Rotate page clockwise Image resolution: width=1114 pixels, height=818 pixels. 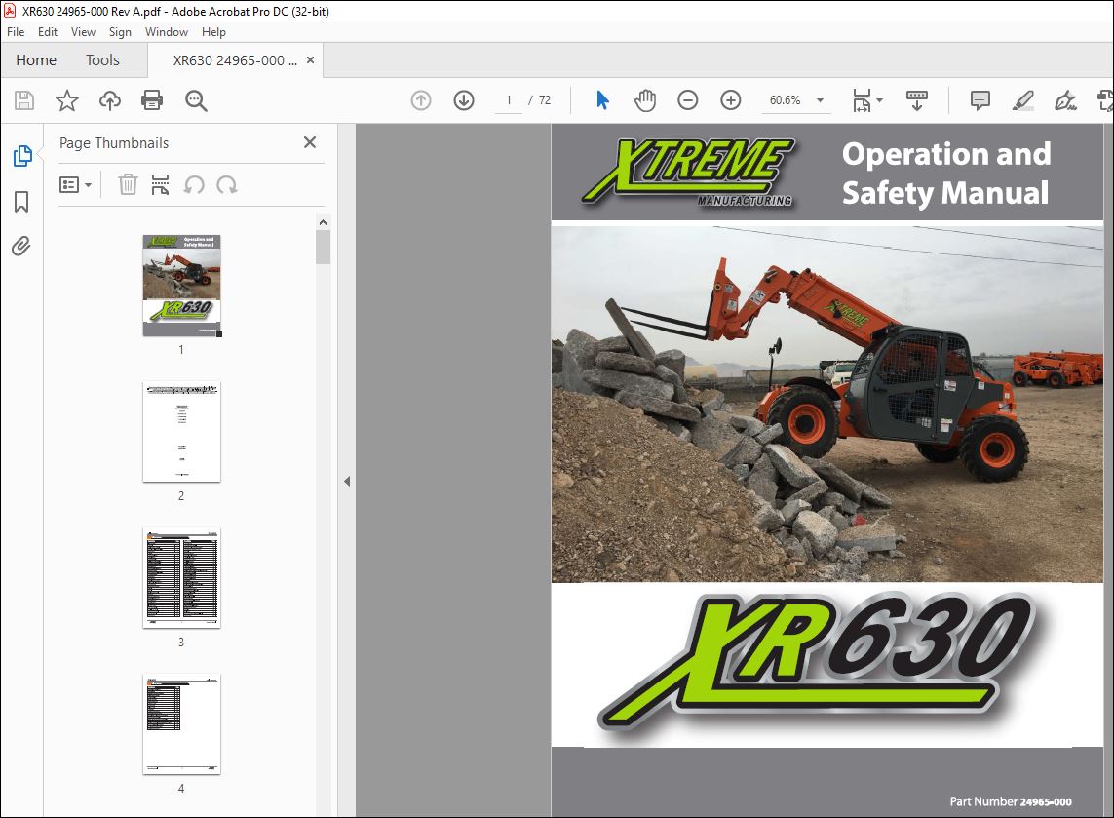[227, 185]
